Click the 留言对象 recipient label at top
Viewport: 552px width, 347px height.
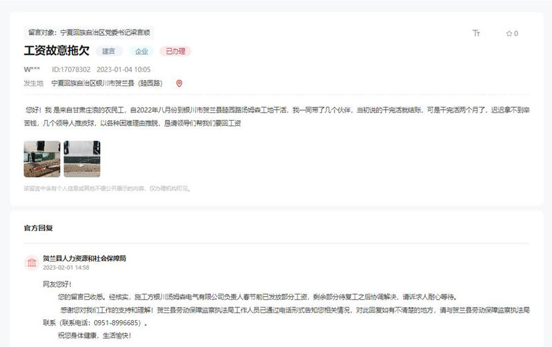tap(89, 32)
